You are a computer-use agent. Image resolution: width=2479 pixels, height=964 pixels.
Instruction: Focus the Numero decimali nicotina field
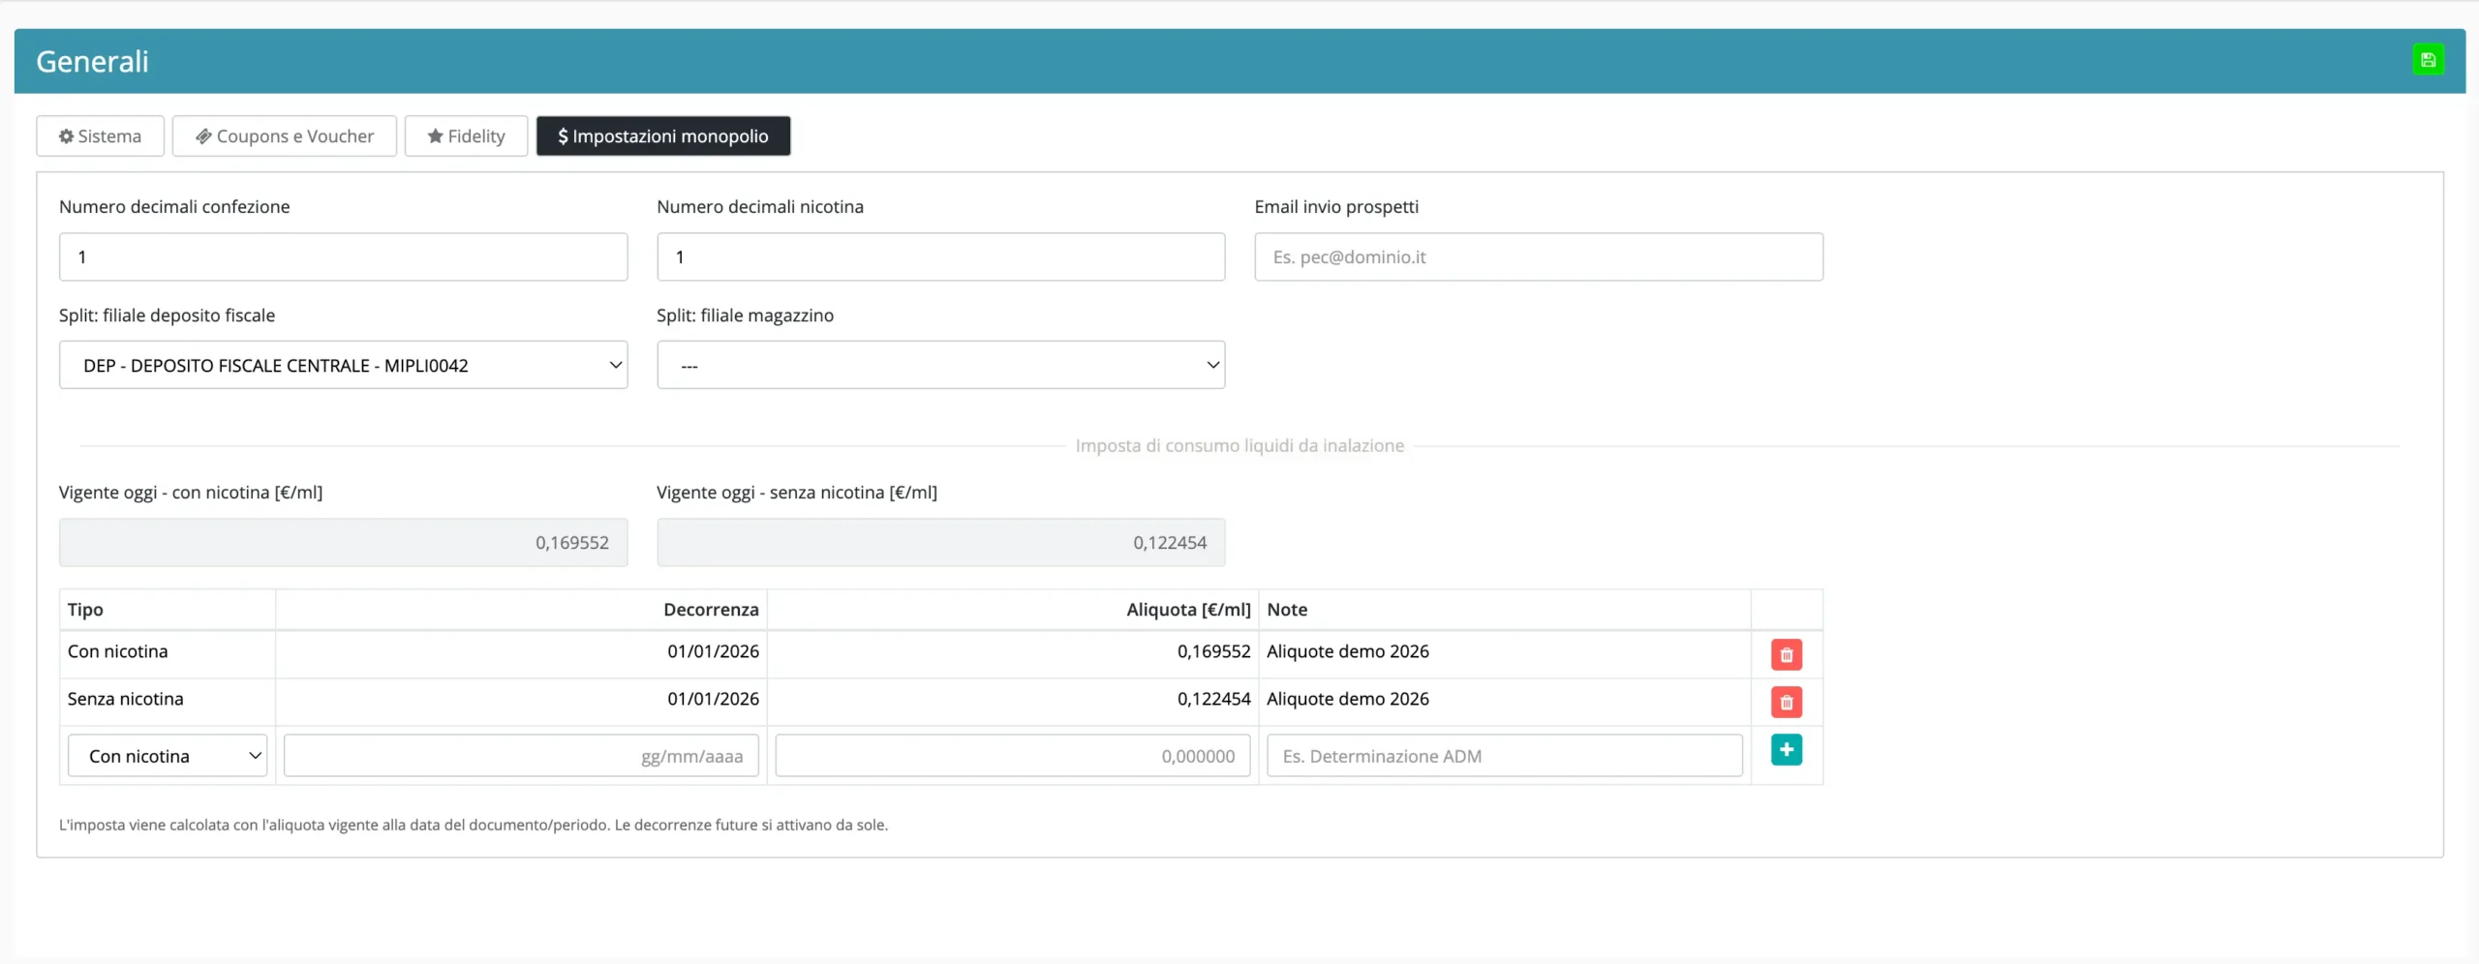(940, 256)
